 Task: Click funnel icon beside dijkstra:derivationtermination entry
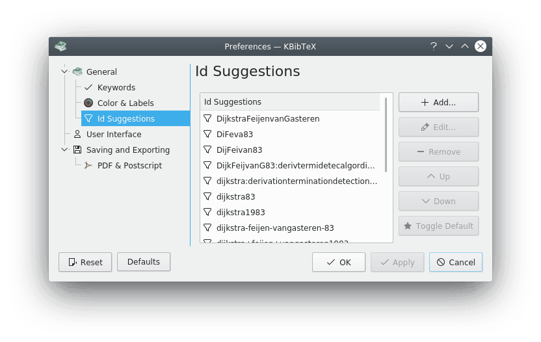207,181
